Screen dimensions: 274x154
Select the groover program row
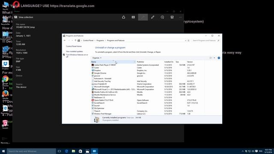click(148, 76)
